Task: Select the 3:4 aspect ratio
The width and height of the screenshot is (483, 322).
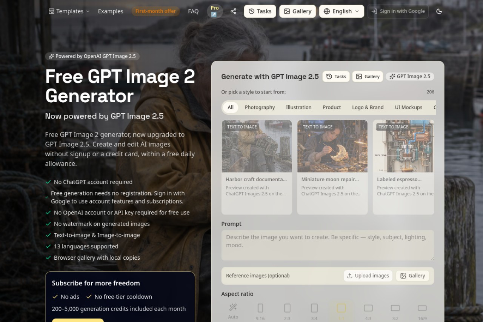Action: 314,311
